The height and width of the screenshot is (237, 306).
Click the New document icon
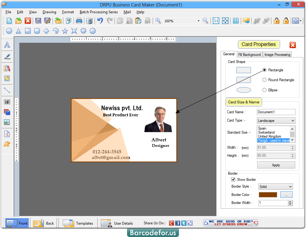click(x=9, y=21)
